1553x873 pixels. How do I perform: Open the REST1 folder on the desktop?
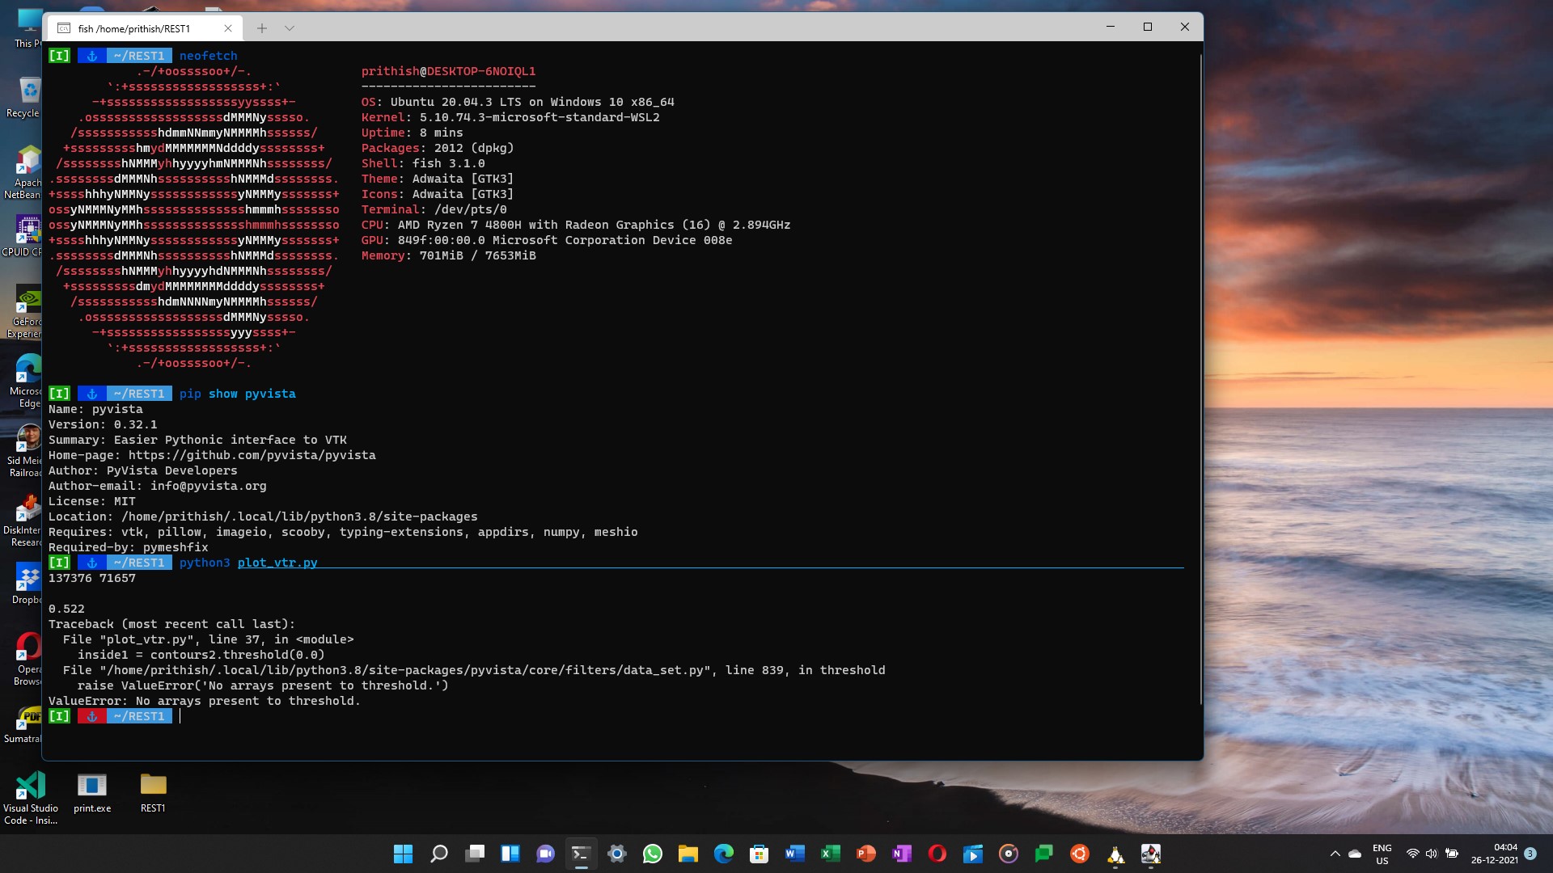click(153, 784)
